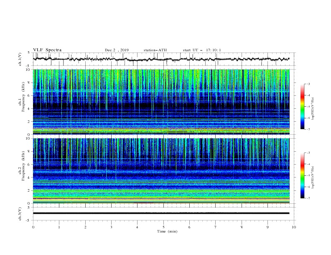Image resolution: width=331 pixels, height=255 pixels.
Task: Click the lower PSD color bar
Action: [x=302, y=175]
